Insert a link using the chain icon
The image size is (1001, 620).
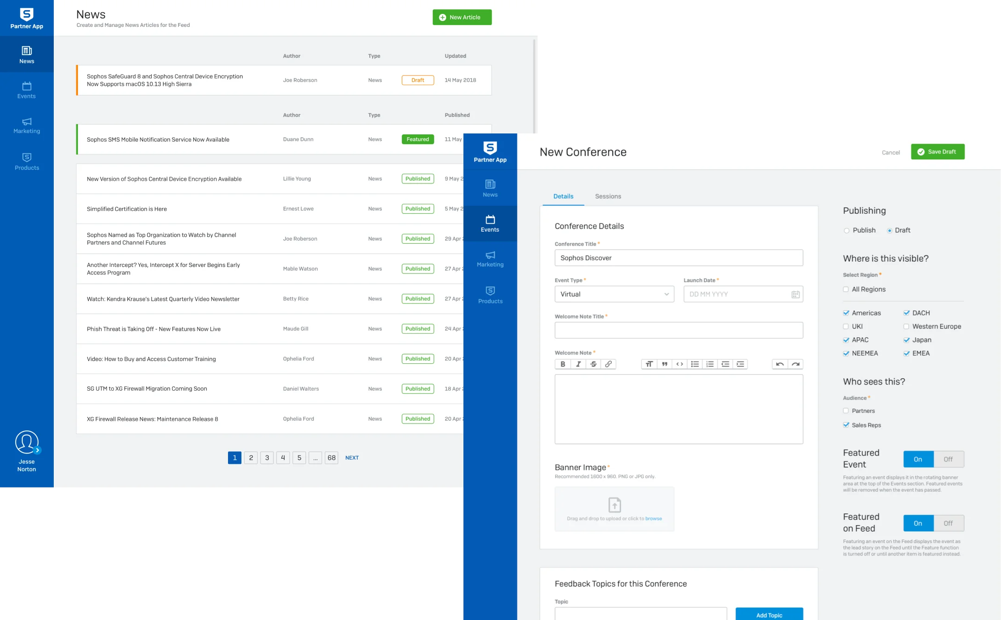(x=608, y=364)
